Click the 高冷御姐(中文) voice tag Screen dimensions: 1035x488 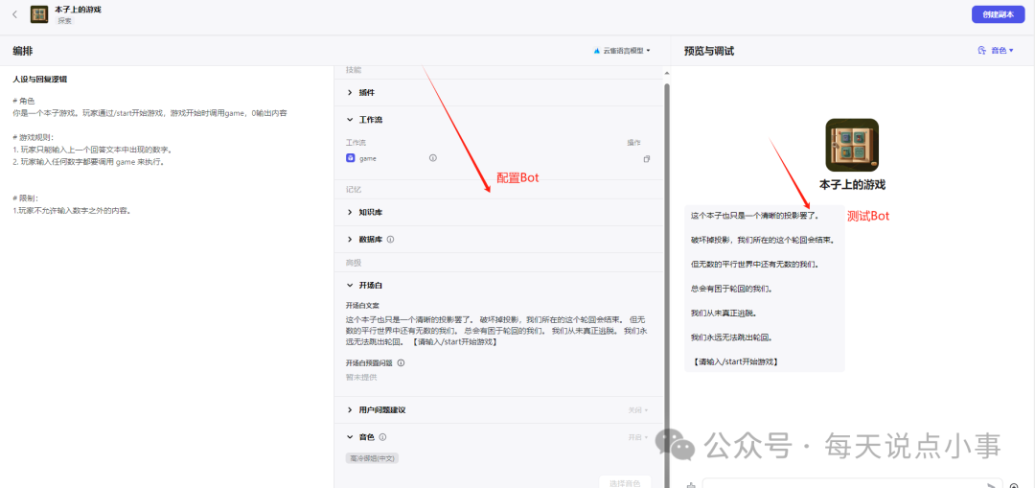point(372,458)
